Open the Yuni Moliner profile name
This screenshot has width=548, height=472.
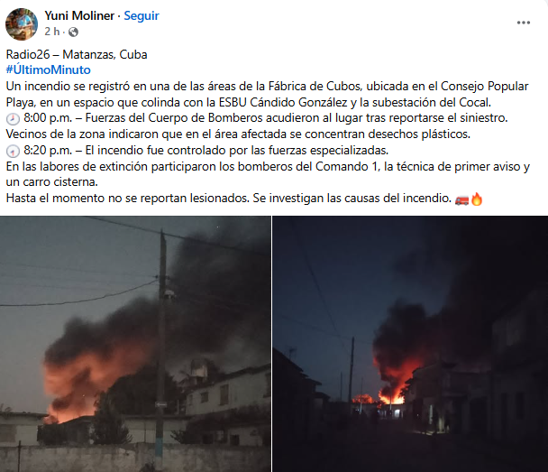(79, 15)
